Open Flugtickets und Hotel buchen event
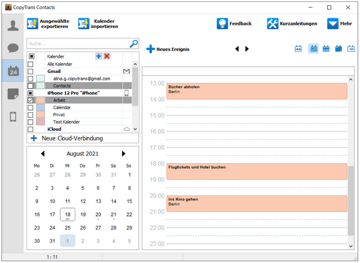 coord(257,172)
